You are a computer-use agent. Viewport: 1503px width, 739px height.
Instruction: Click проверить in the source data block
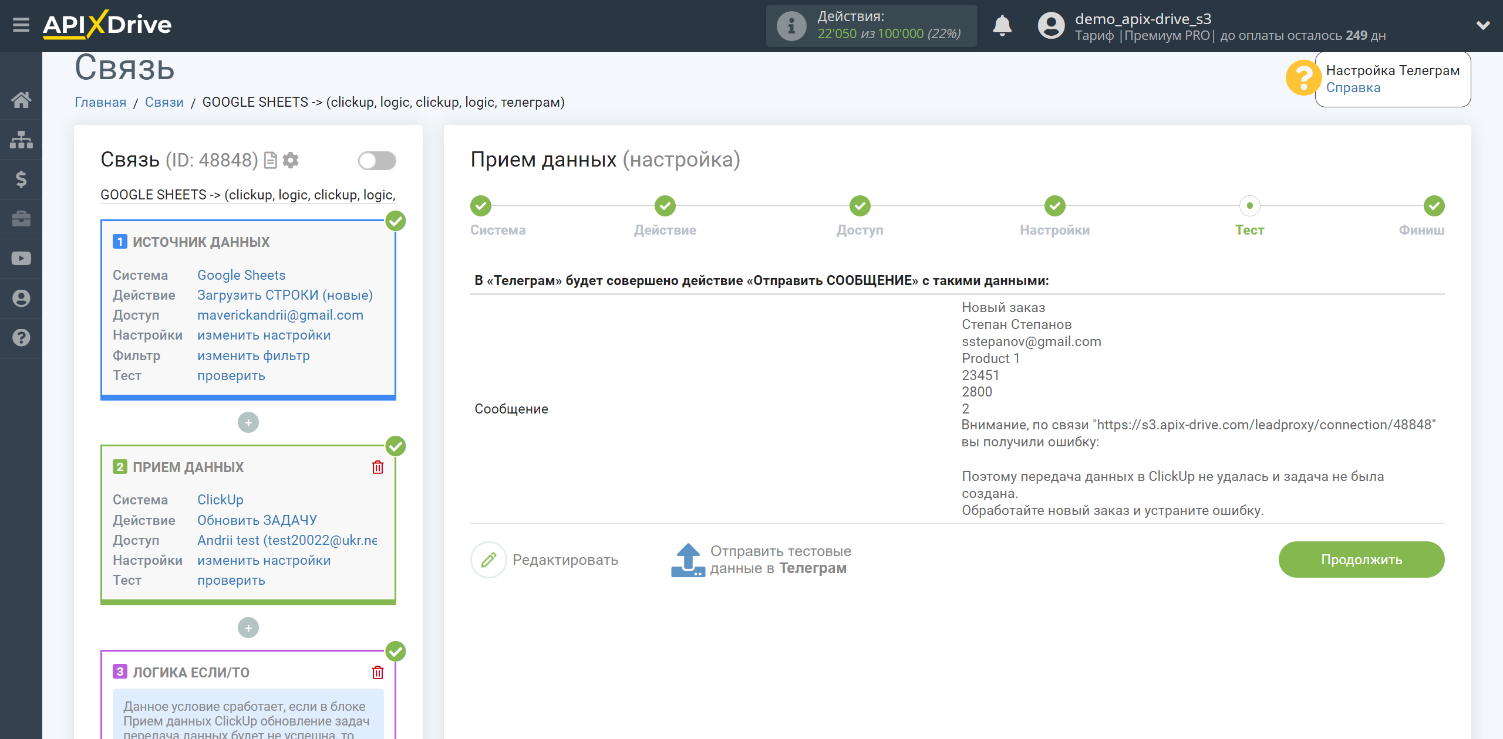tap(231, 375)
